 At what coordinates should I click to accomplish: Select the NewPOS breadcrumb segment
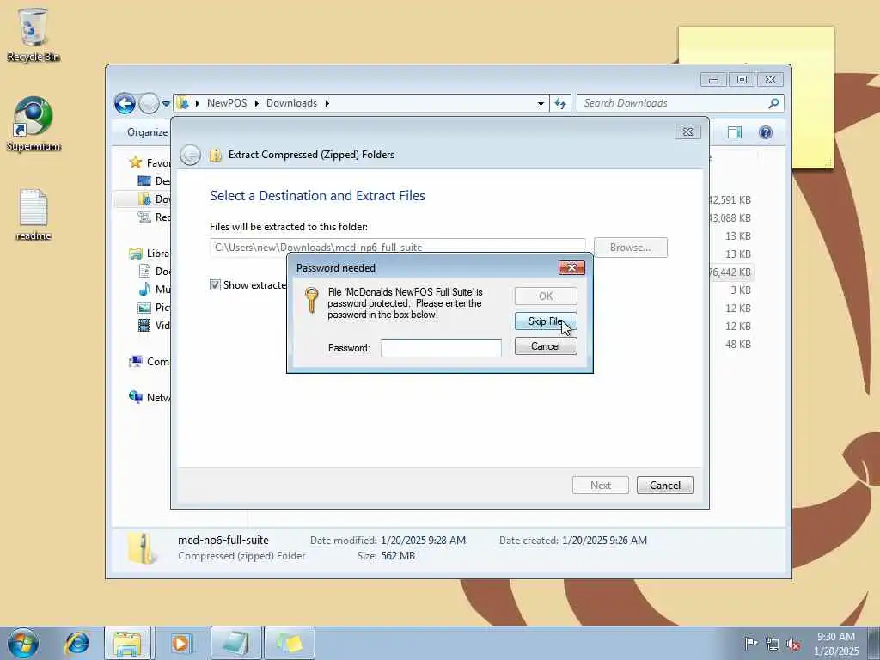pyautogui.click(x=227, y=103)
